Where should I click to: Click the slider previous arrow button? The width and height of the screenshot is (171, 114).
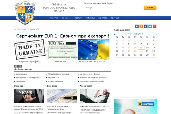point(15,66)
